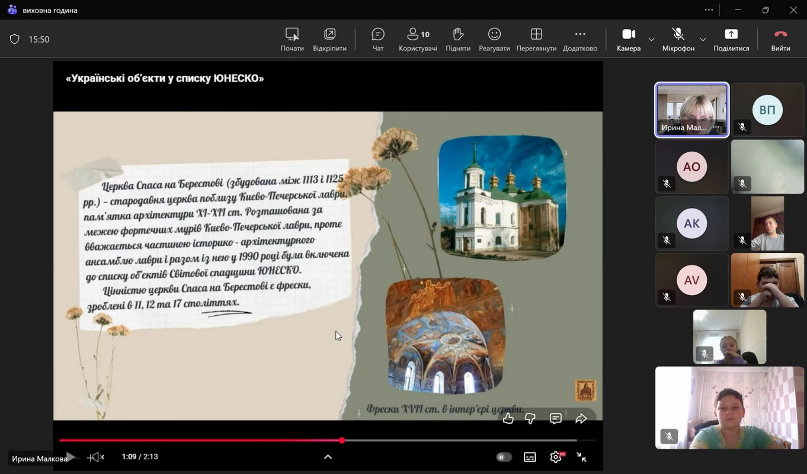Toggle the Камера on or off
This screenshot has width=807, height=474.
(x=628, y=39)
